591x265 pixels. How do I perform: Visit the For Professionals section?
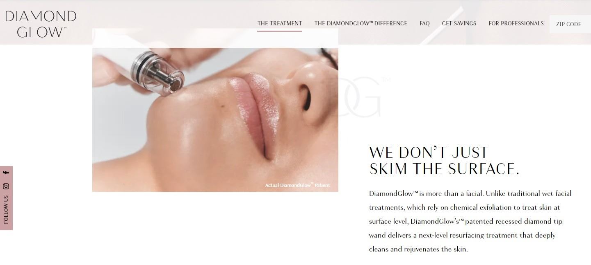click(516, 23)
